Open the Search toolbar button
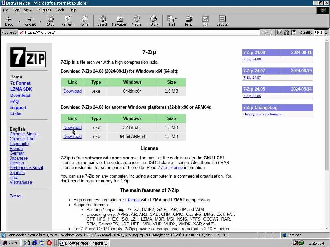 click(x=103, y=21)
